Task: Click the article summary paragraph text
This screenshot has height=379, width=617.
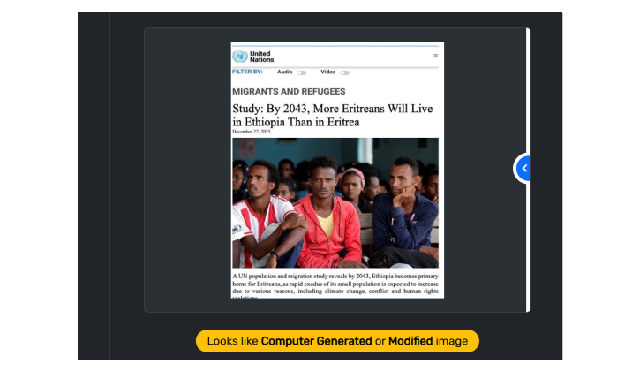Action: (335, 286)
